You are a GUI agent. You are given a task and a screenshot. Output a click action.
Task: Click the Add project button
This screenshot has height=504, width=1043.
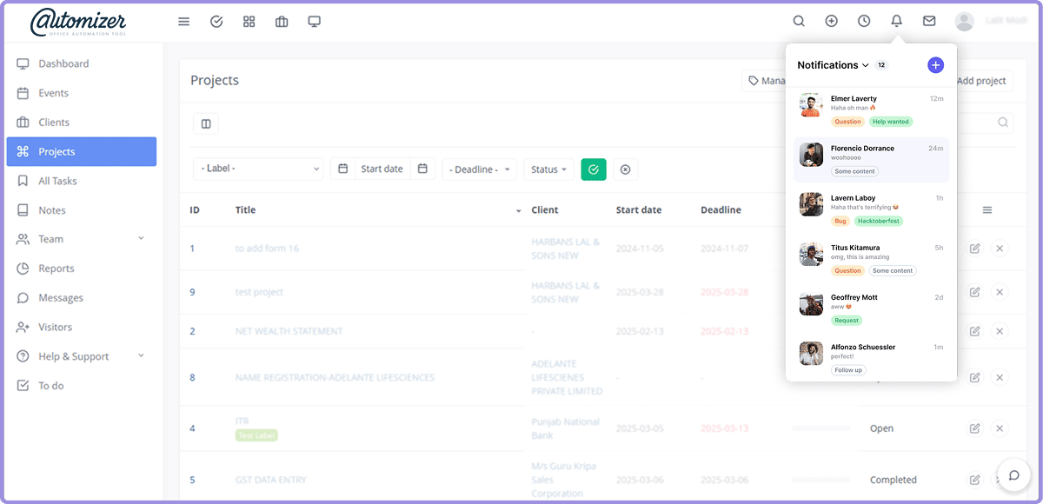[981, 81]
